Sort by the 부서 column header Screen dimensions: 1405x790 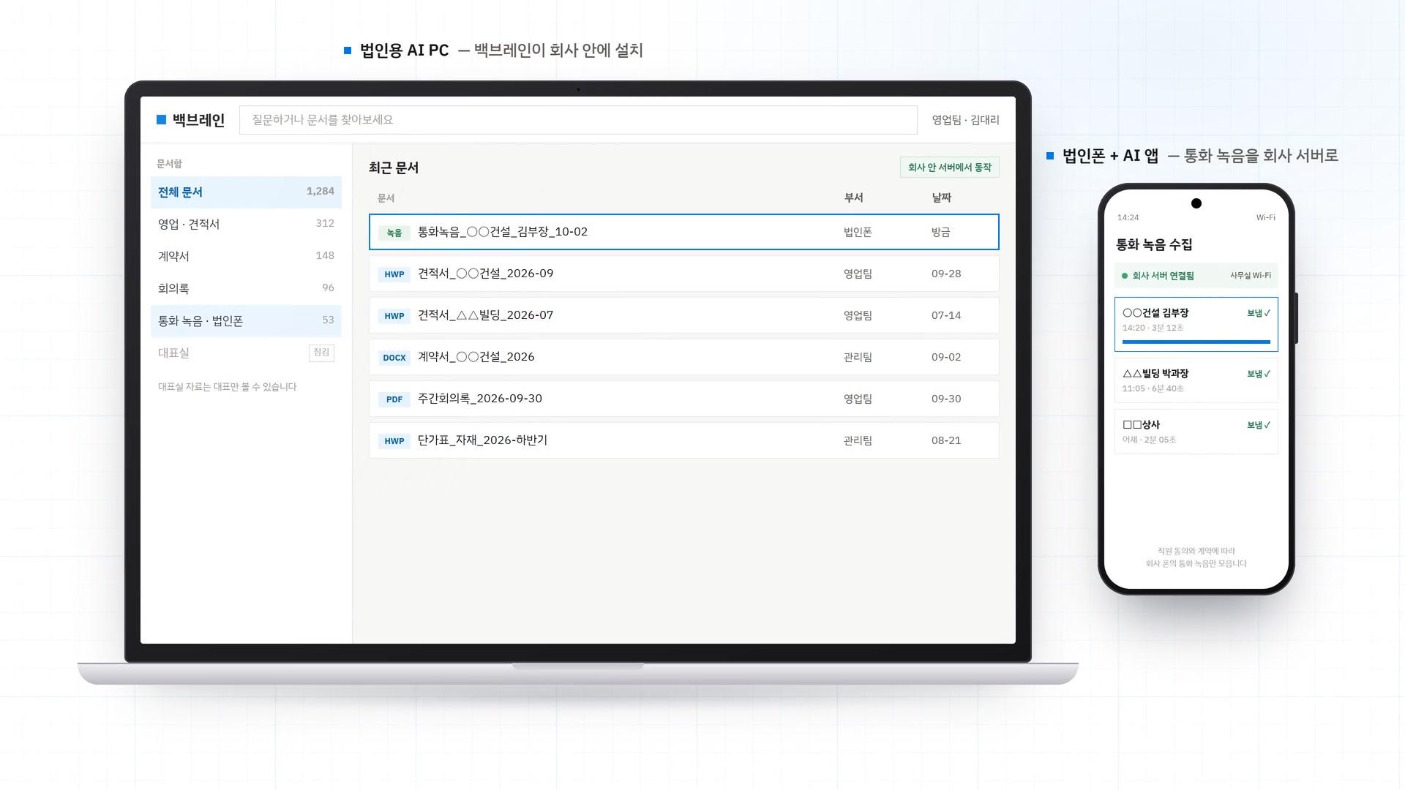(853, 197)
